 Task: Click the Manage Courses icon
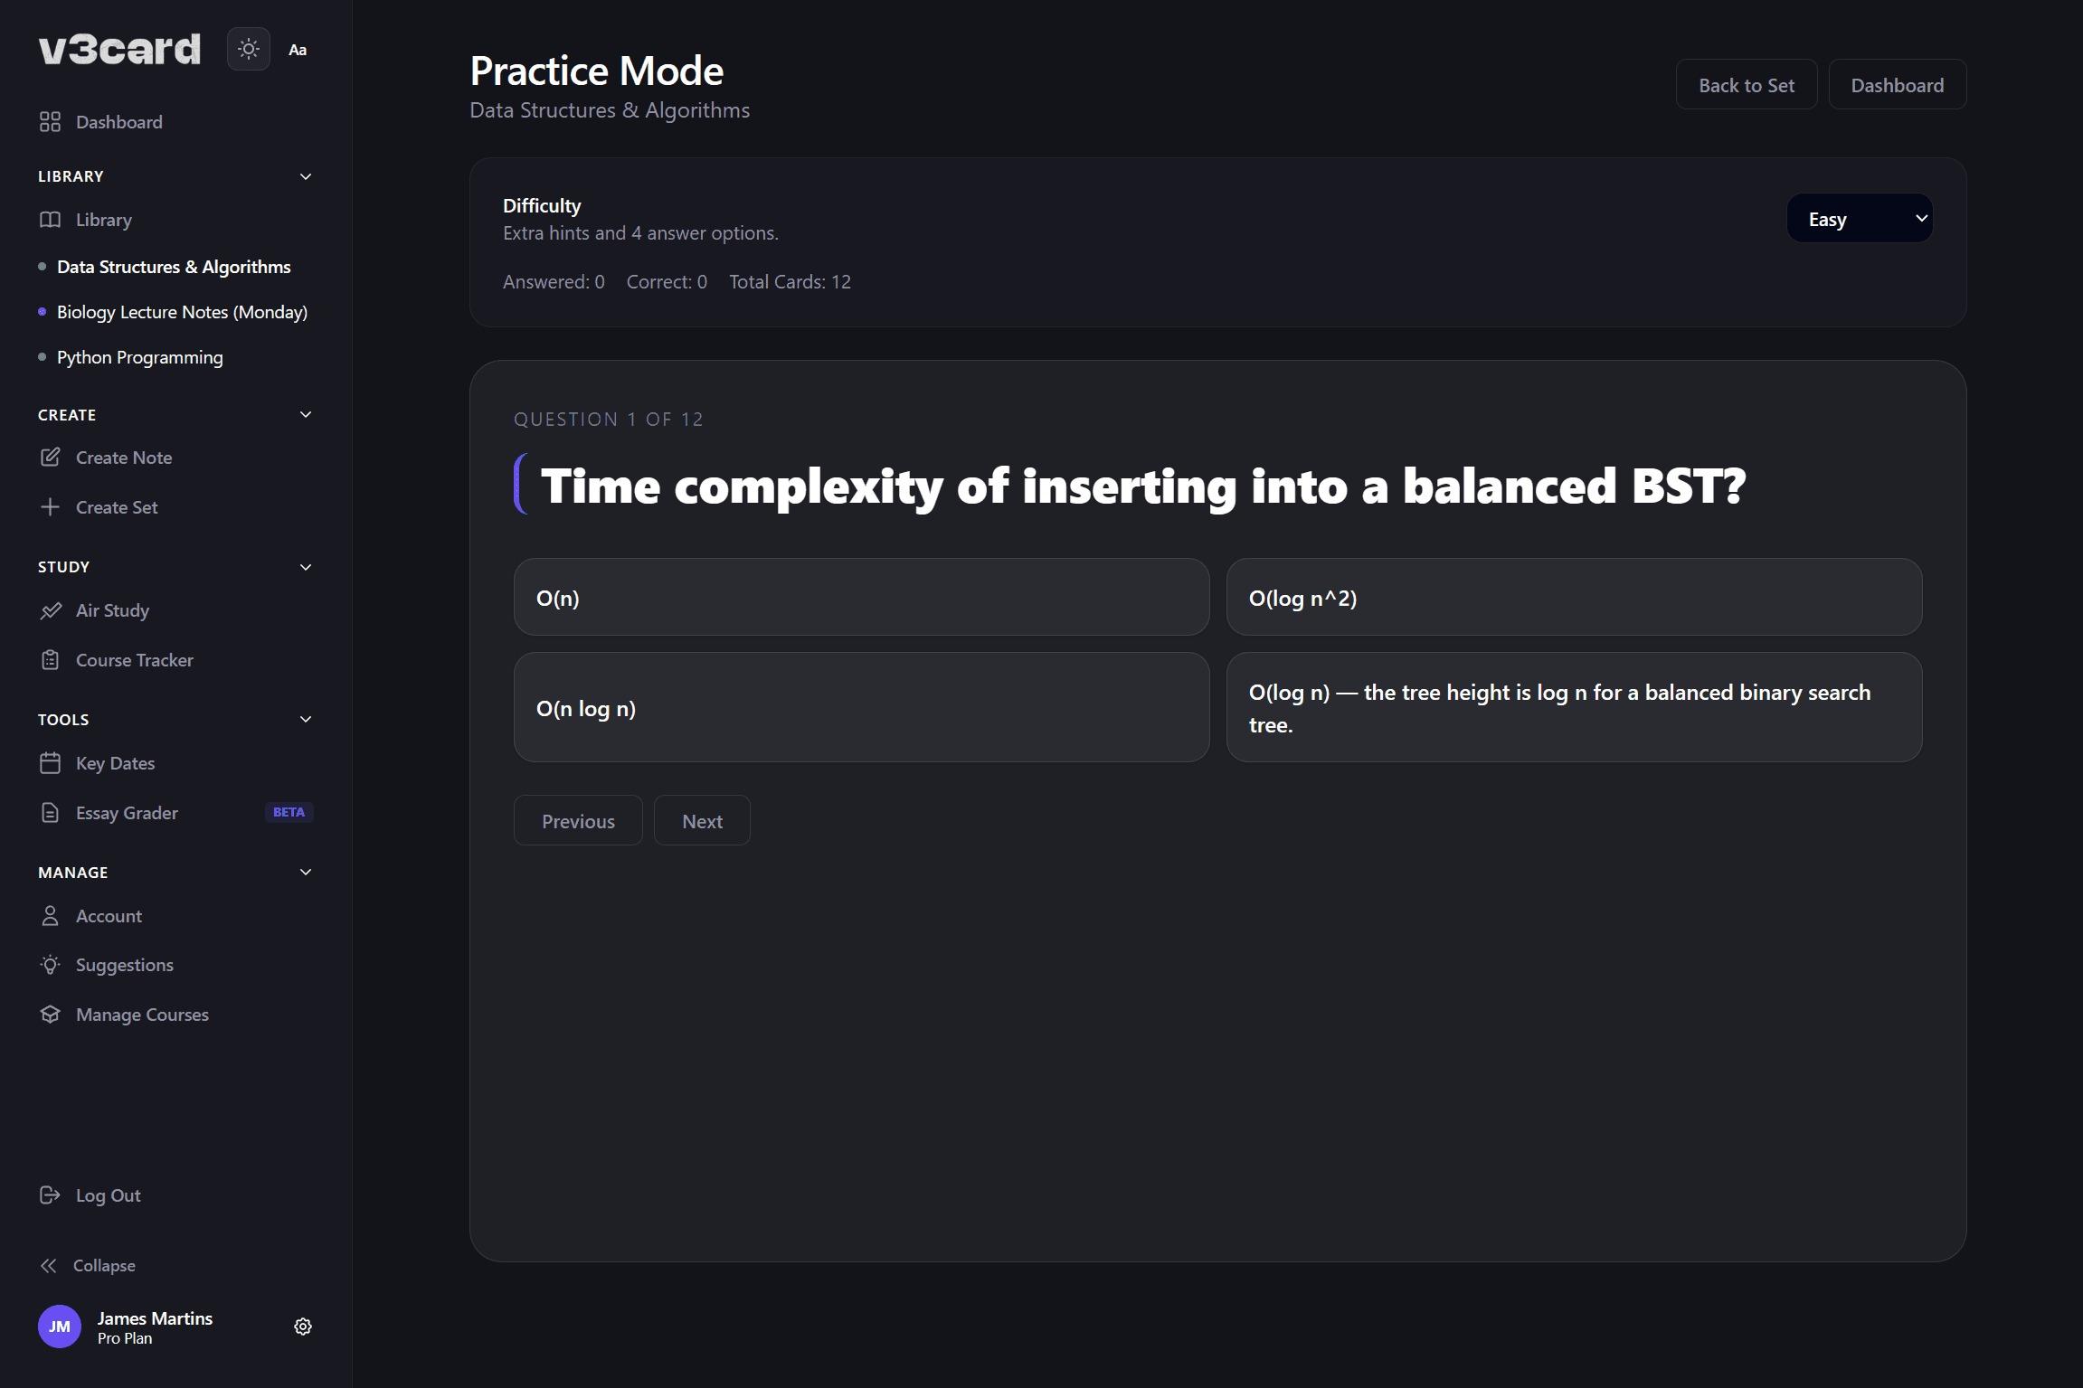(x=51, y=1015)
